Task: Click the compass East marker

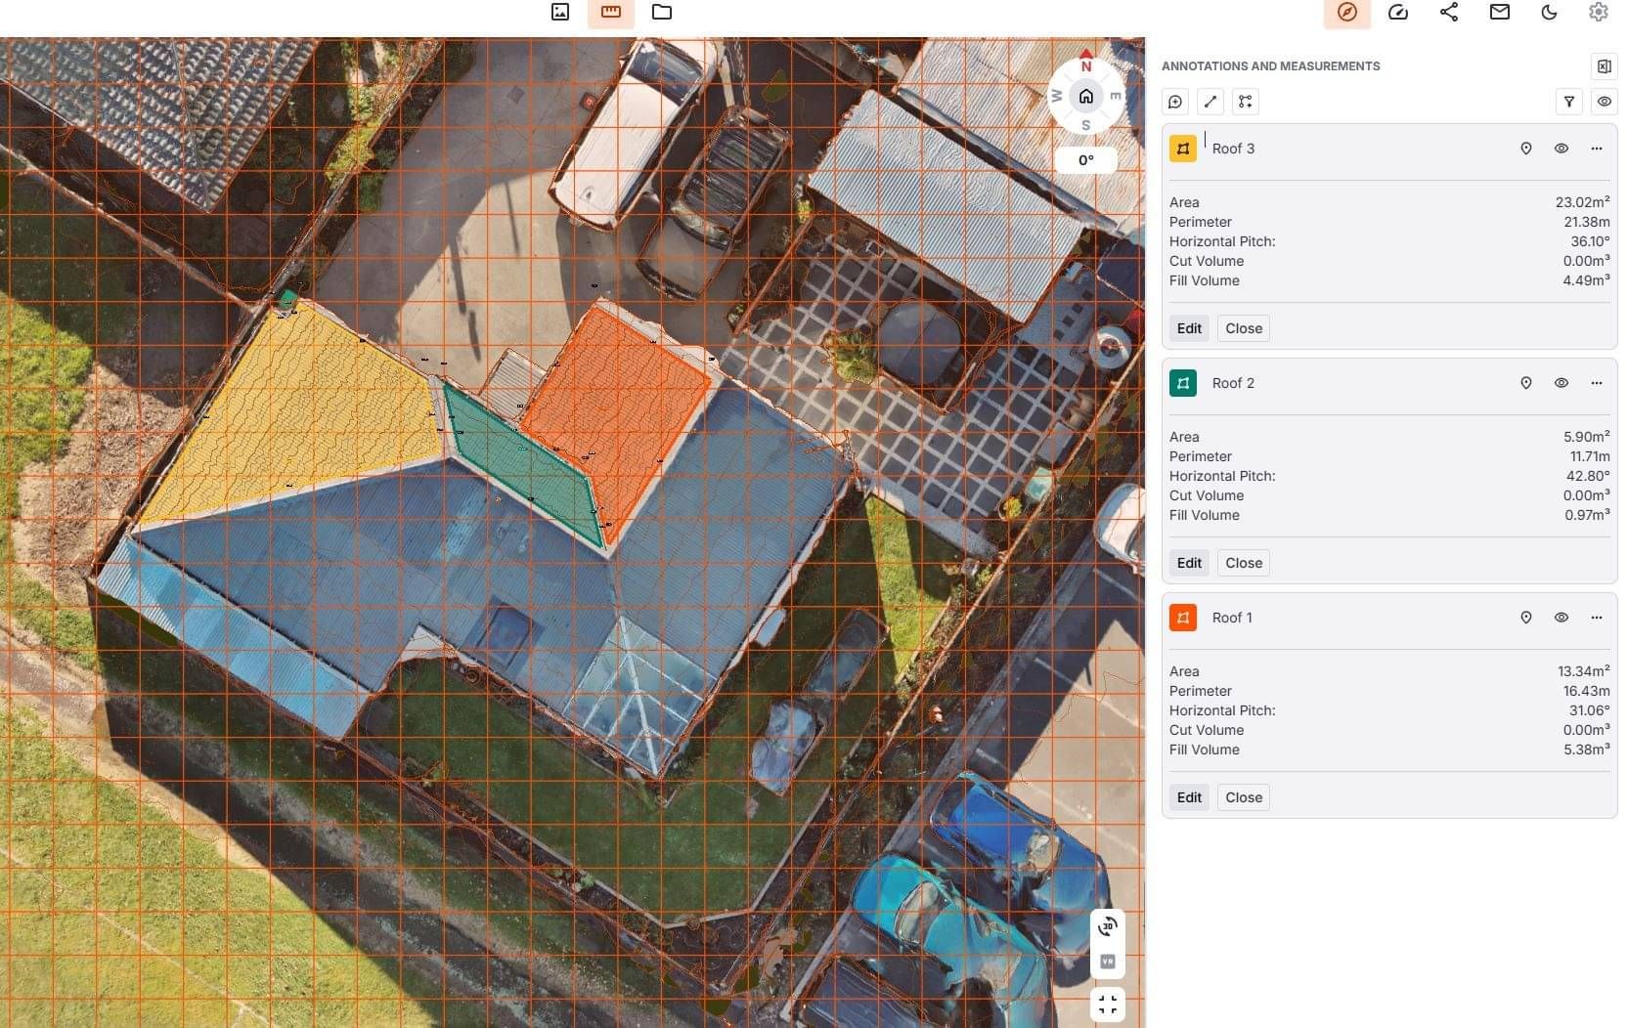Action: pyautogui.click(x=1116, y=96)
